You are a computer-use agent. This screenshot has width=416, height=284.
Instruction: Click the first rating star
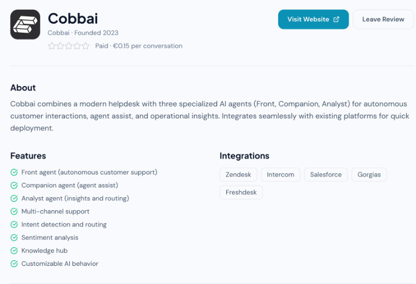(51, 46)
